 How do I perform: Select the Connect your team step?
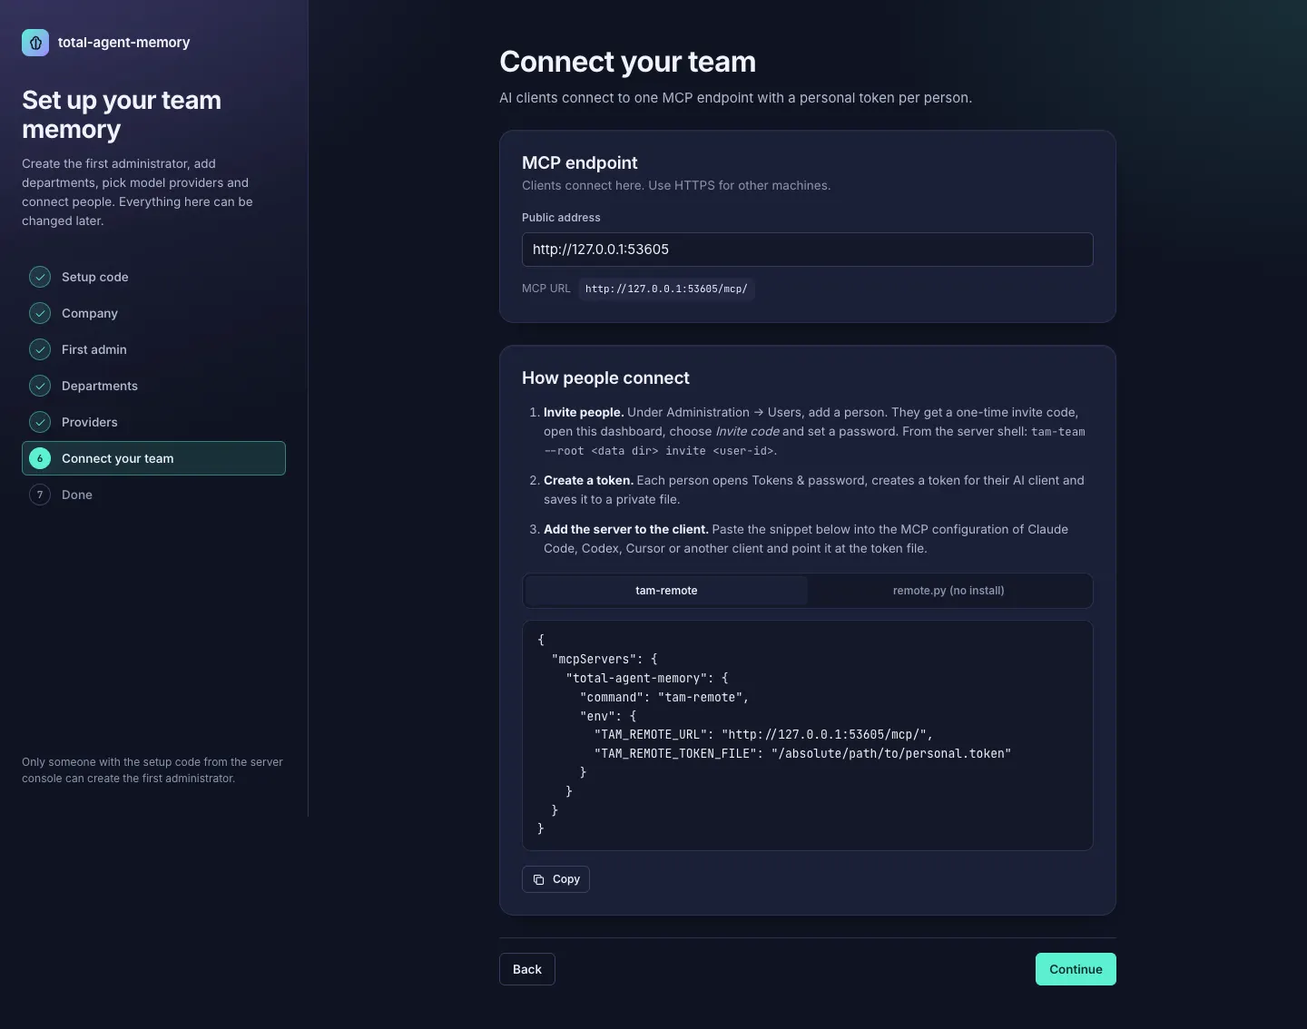[153, 458]
